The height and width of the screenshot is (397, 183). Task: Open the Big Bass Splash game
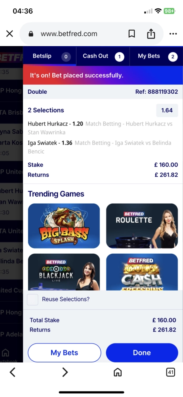click(64, 226)
